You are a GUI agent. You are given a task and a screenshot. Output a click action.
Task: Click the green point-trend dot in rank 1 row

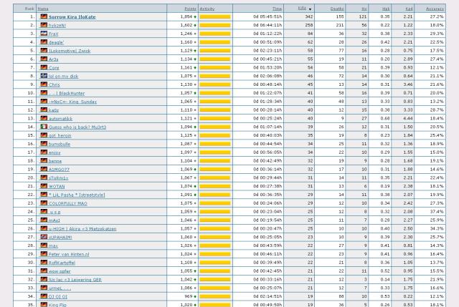(x=195, y=16)
